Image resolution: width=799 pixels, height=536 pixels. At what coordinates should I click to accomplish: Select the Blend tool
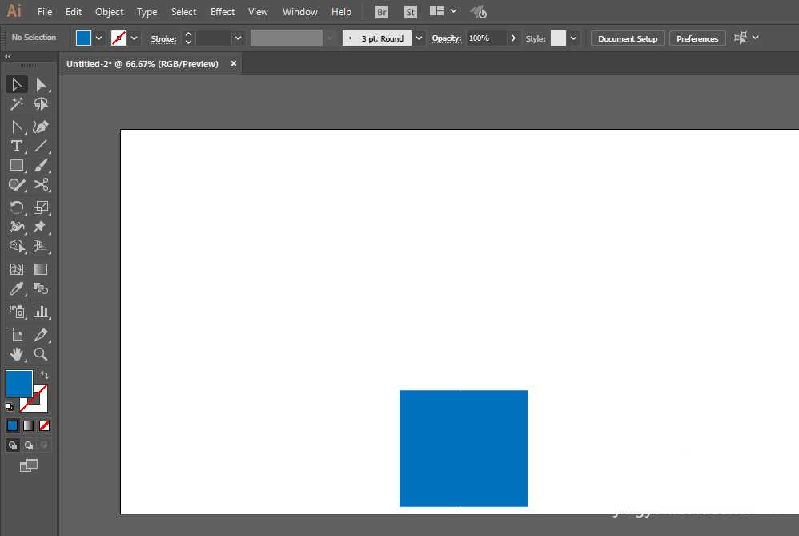41,289
